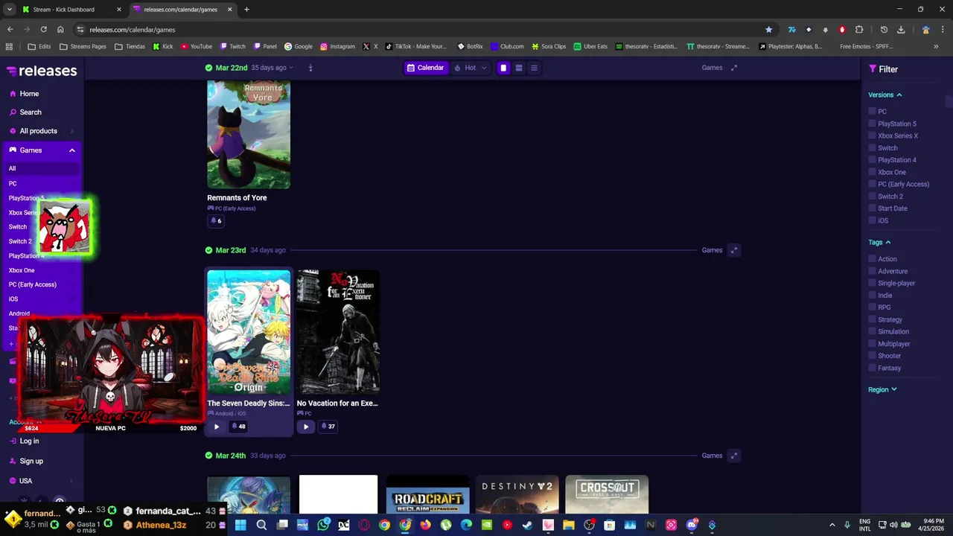Check the PlayStation 5 filter

coord(872,124)
